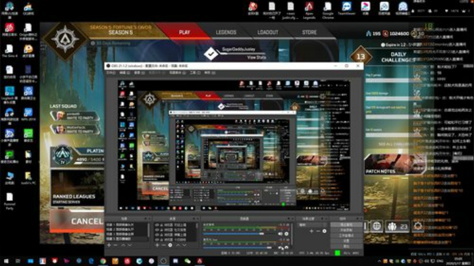
Task: Remove the selected scene with the minus icon
Action: pyautogui.click(x=116, y=245)
